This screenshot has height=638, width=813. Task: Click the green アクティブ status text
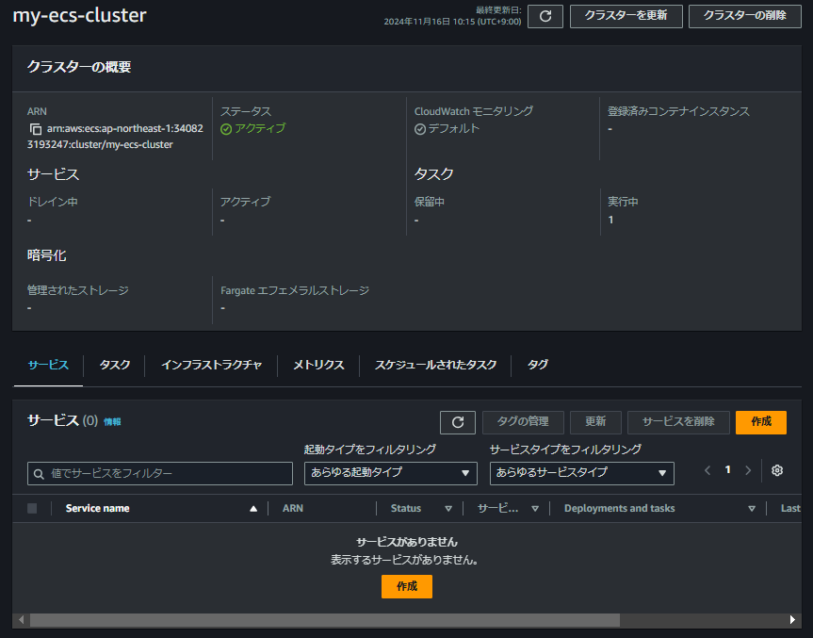(260, 129)
